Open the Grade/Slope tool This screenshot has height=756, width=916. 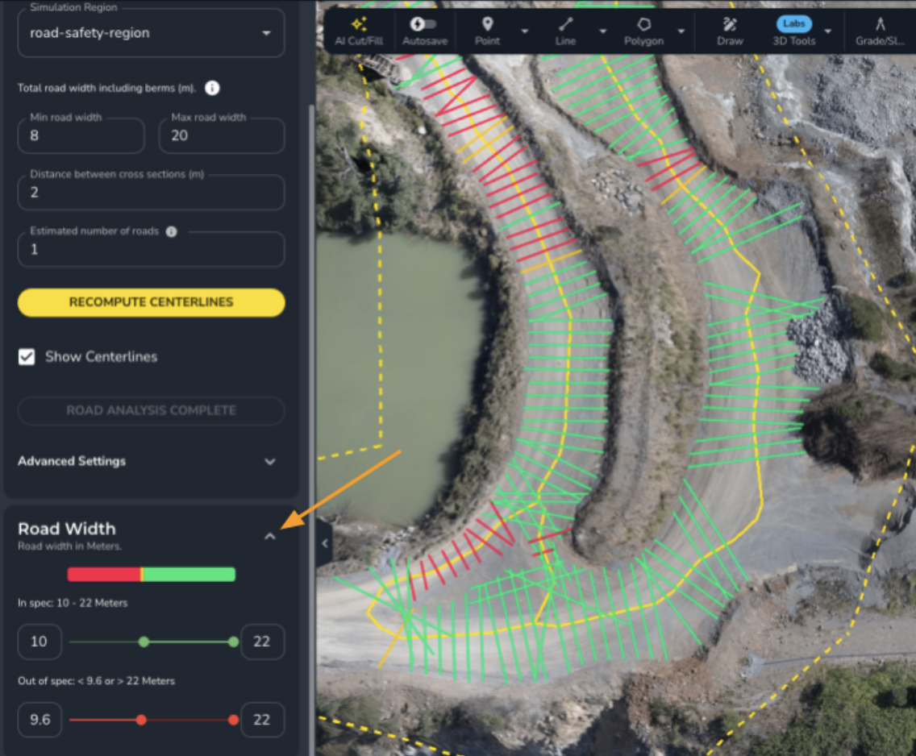(x=880, y=30)
